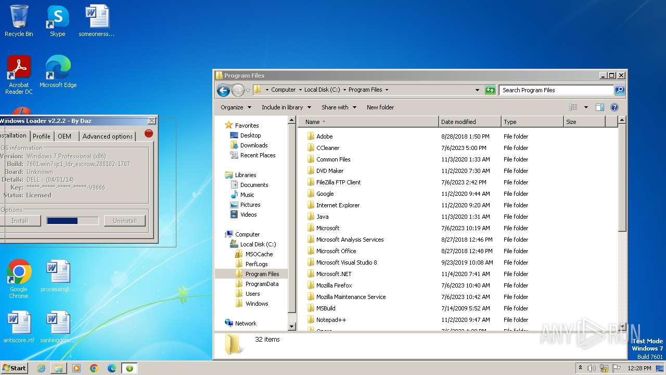Viewport: 666px width, 375px height.
Task: Open Include in library dropdown
Action: [x=286, y=107]
